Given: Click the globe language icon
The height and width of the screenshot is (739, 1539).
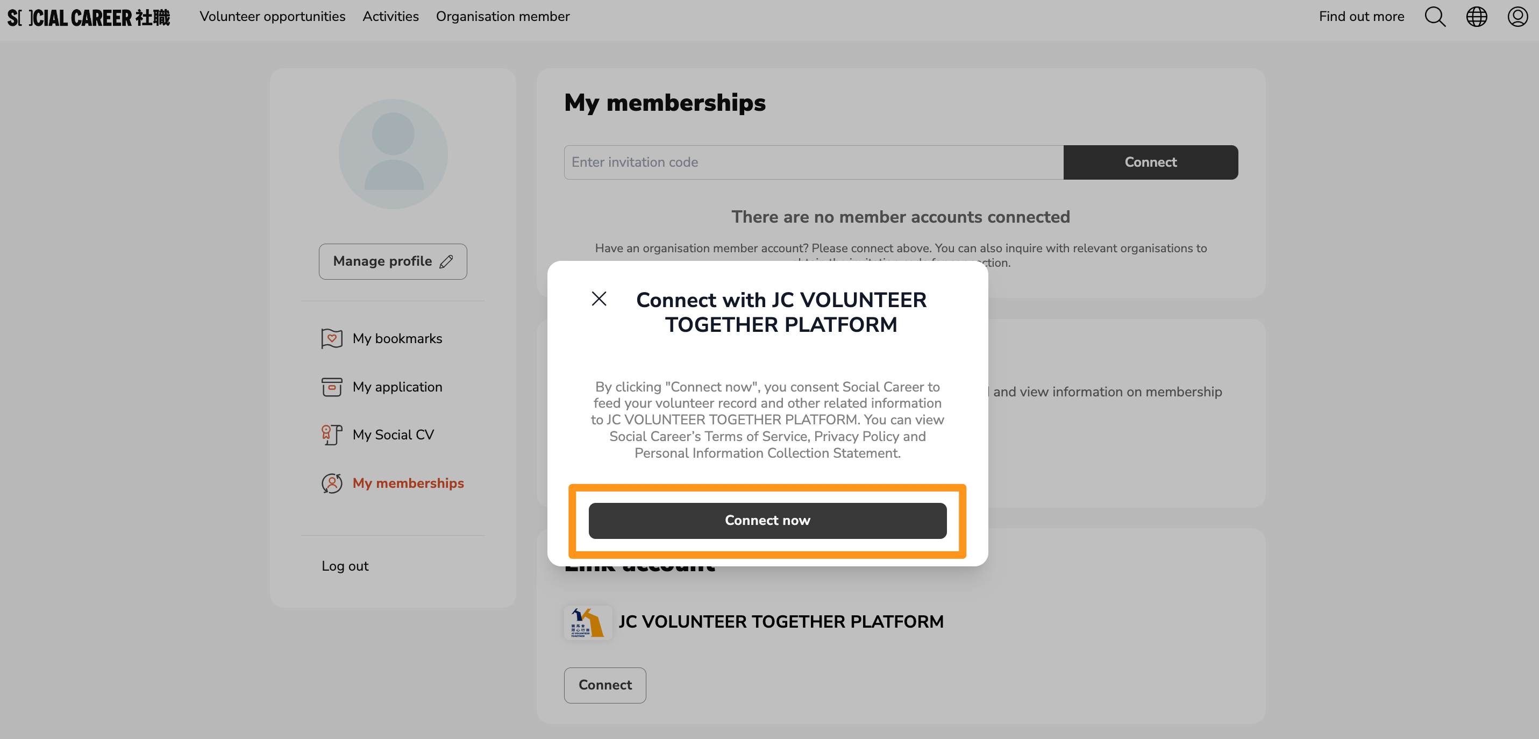Looking at the screenshot, I should click(1476, 17).
